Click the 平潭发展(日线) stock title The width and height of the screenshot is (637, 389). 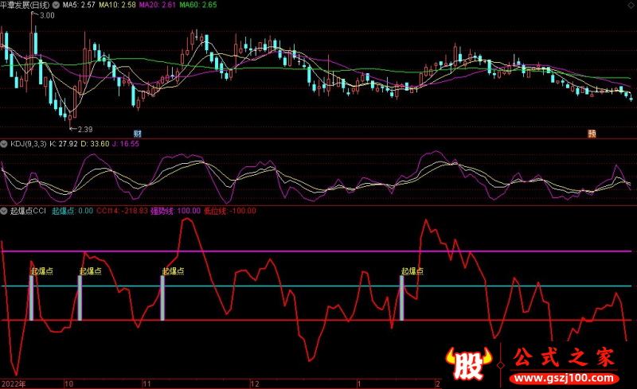pyautogui.click(x=25, y=5)
